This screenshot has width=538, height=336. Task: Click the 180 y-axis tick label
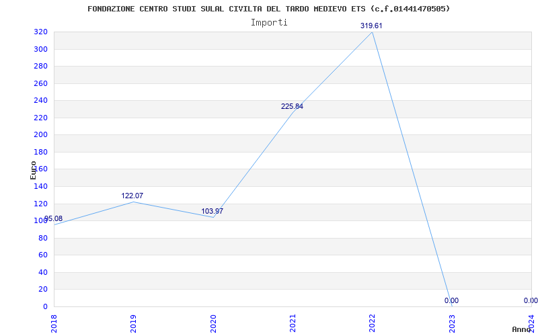(40, 153)
